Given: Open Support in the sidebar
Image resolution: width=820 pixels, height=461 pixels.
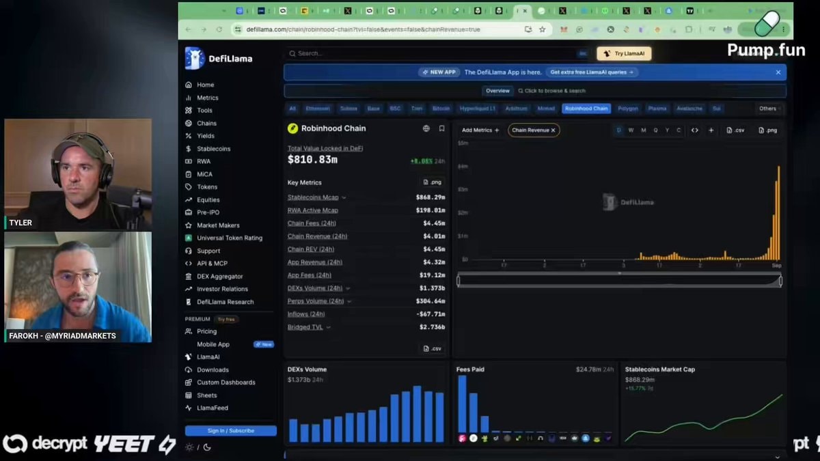Looking at the screenshot, I should pos(208,251).
